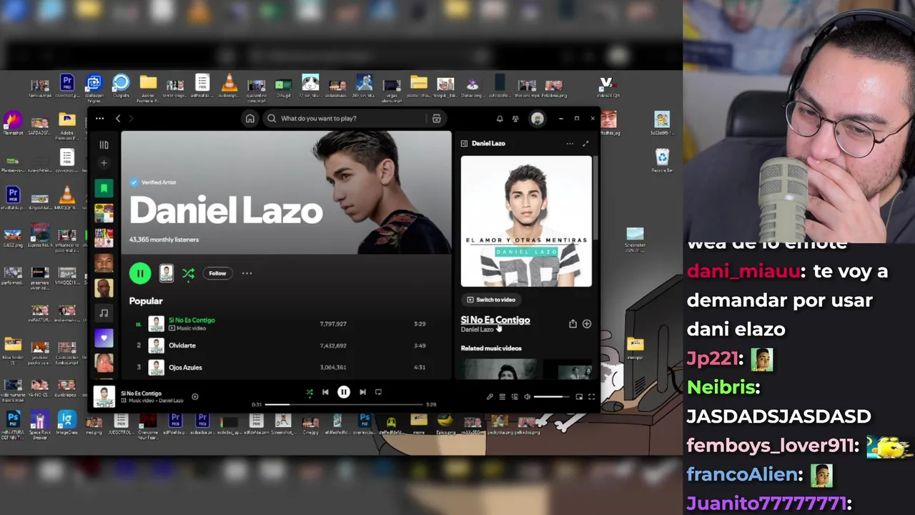Open the Browse icon inside search bar
Image resolution: width=915 pixels, height=515 pixels.
(x=436, y=119)
